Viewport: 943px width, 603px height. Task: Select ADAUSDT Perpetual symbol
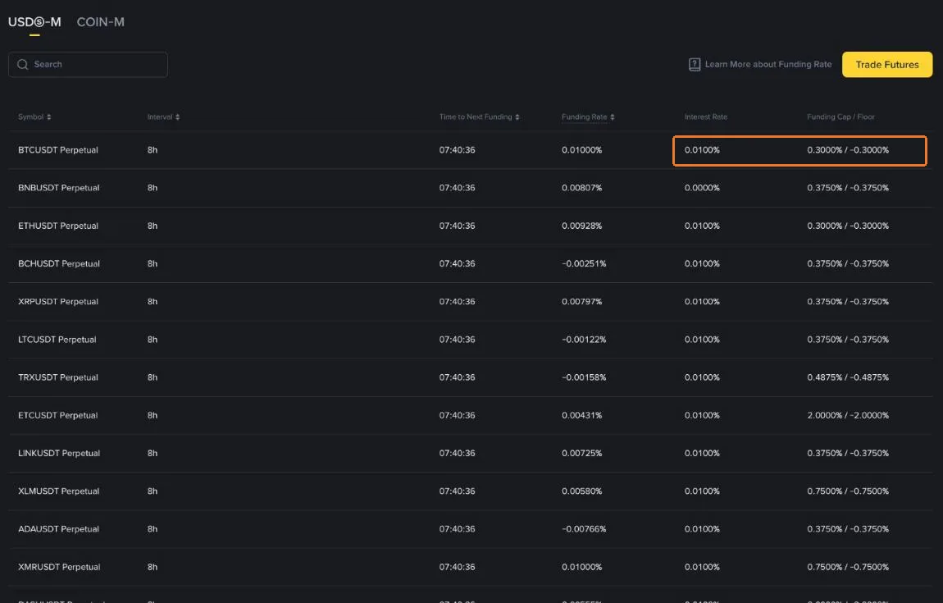click(x=58, y=529)
